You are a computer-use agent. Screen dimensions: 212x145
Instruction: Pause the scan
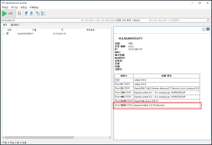click(x=19, y=13)
